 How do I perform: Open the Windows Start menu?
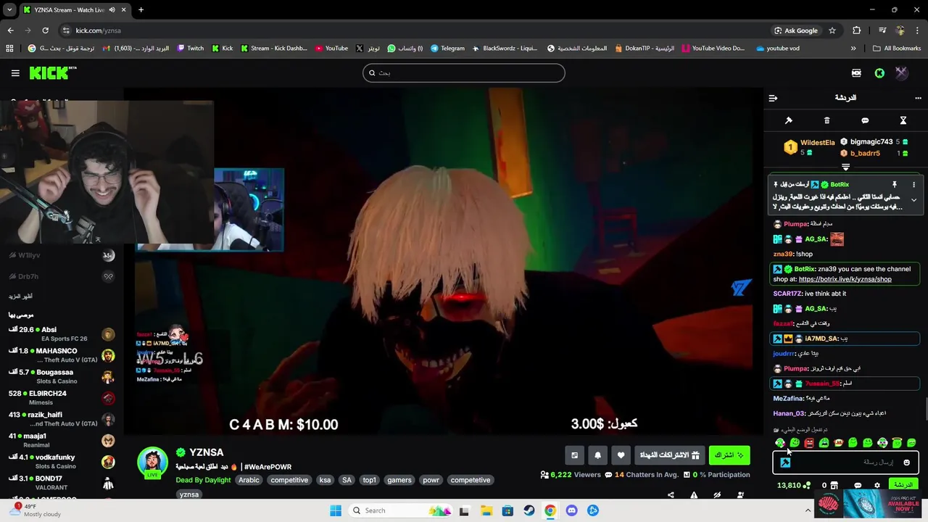click(x=336, y=510)
